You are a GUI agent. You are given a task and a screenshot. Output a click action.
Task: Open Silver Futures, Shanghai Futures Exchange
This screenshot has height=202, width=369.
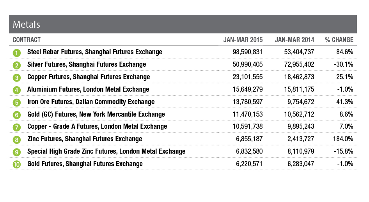(x=87, y=64)
